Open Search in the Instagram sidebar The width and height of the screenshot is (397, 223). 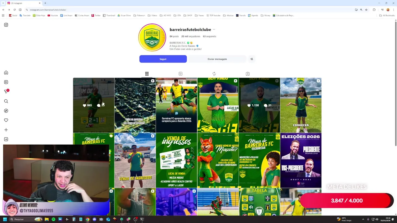pos(6,101)
